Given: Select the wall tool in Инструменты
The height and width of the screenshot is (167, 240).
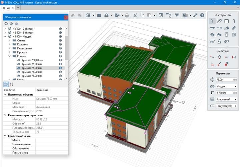Looking at the screenshot, I should click(227, 21).
